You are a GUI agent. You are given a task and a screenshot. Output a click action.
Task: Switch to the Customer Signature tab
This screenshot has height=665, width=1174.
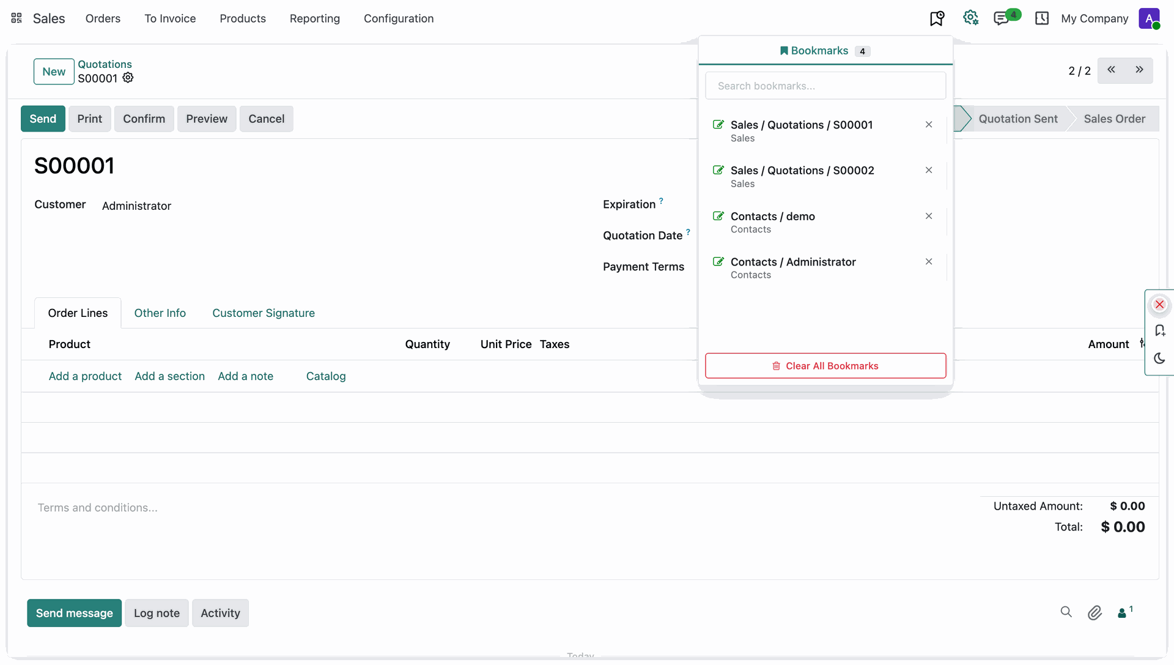click(x=264, y=313)
